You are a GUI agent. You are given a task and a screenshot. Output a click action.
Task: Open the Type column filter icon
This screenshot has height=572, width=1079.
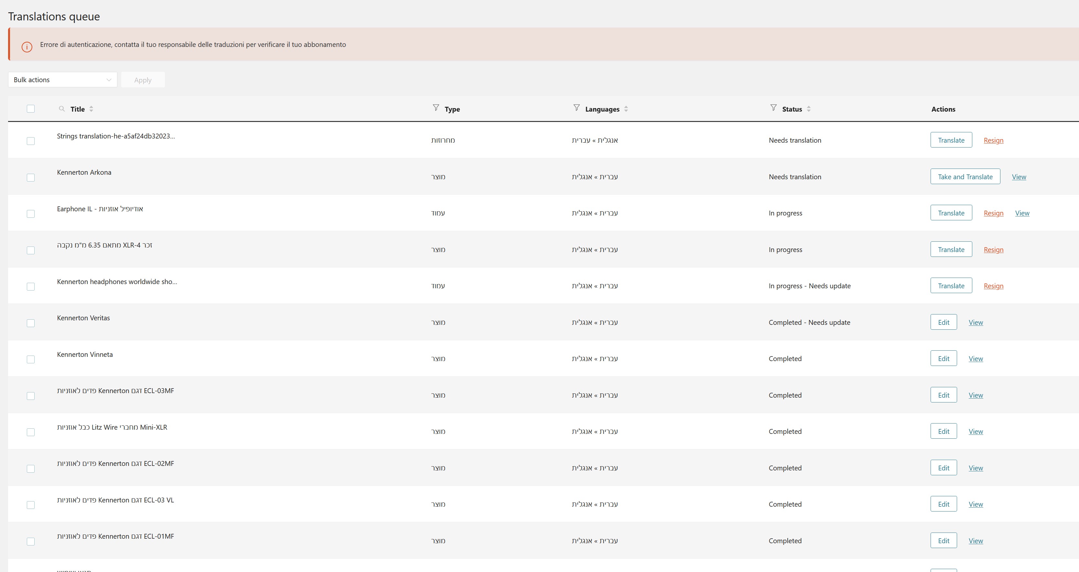pyautogui.click(x=436, y=108)
